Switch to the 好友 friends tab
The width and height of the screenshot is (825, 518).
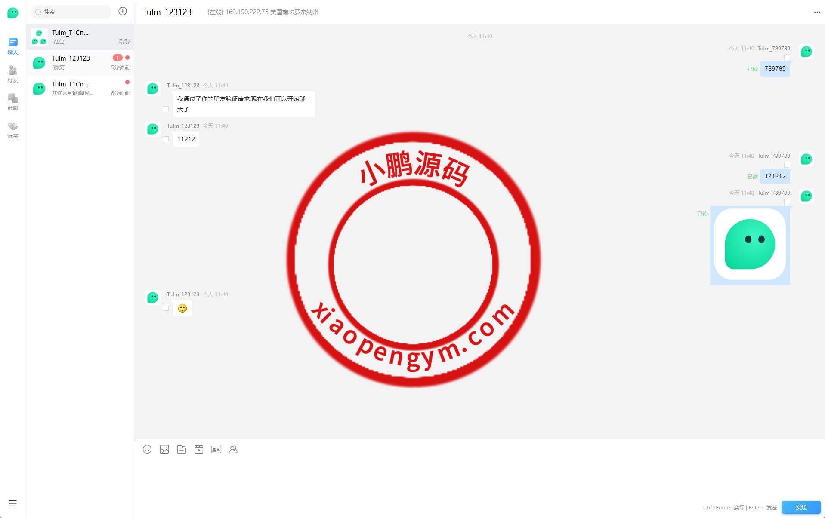(13, 74)
